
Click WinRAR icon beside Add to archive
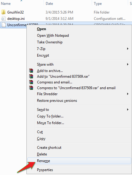[31, 71]
